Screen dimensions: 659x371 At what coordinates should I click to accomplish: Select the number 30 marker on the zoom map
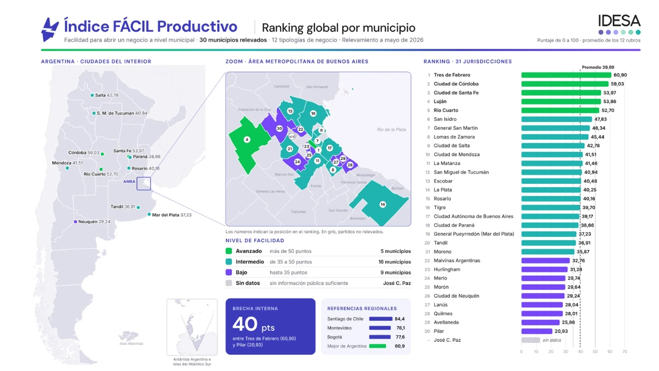coord(279,129)
